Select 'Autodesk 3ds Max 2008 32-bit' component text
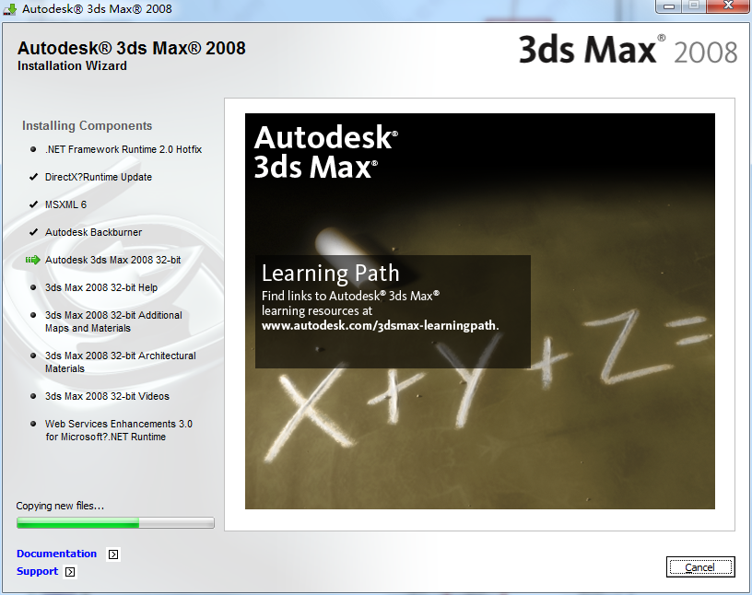Viewport: 752px width, 595px height. coord(112,260)
